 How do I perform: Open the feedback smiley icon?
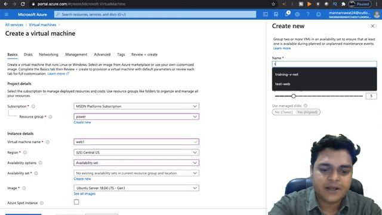[318, 14]
